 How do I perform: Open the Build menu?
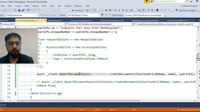27,6
